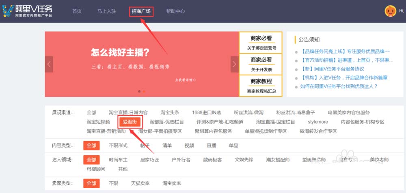This screenshot has height=193, width=406.
Task: Filter channel by 粉丝洪流-微淘
Action: pos(248,113)
